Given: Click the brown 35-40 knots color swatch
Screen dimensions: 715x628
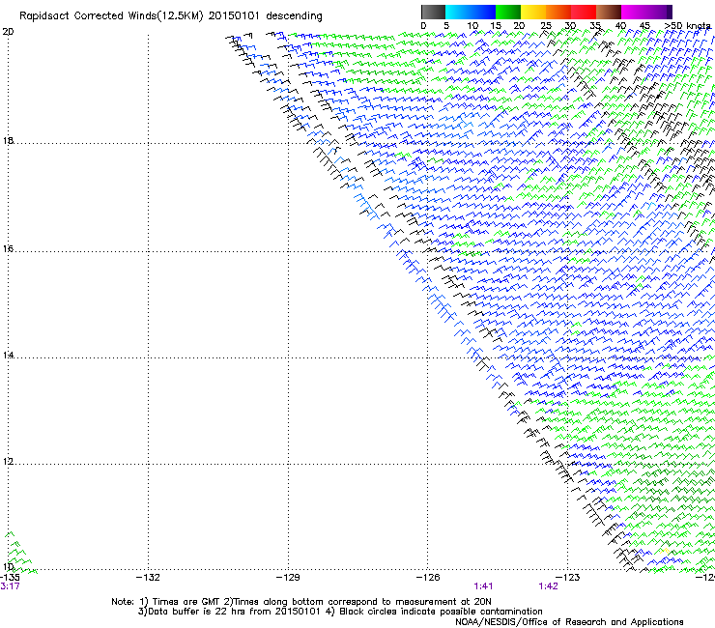Looking at the screenshot, I should [x=609, y=12].
